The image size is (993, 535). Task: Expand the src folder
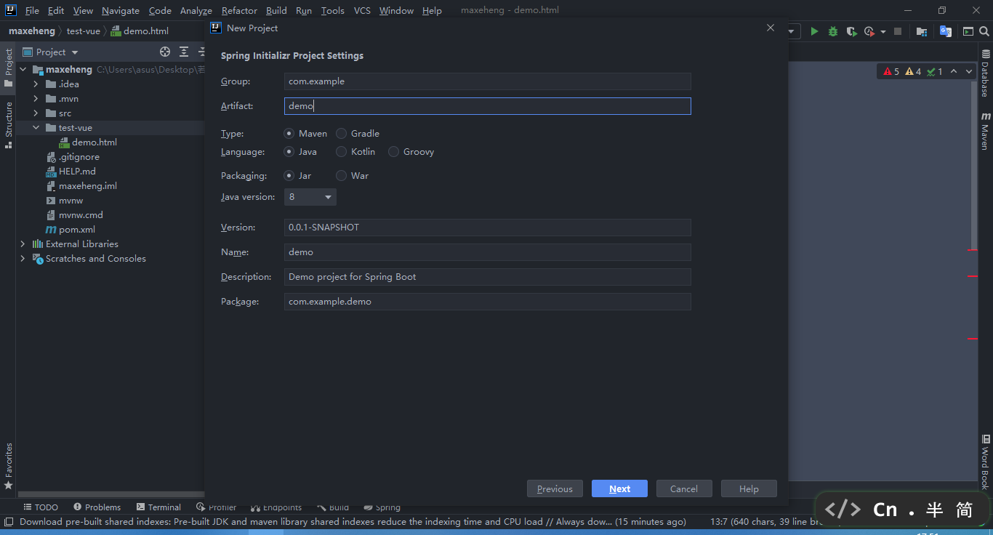(x=36, y=113)
